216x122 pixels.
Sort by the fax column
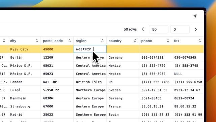(200, 41)
